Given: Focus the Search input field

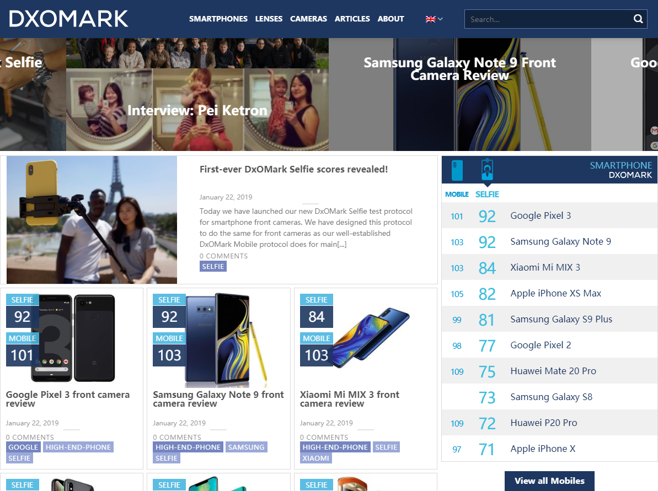Looking at the screenshot, I should tap(548, 19).
